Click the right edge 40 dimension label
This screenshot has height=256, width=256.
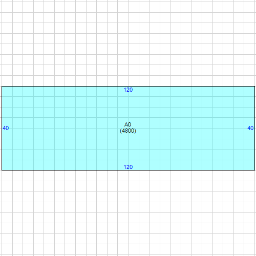point(250,128)
